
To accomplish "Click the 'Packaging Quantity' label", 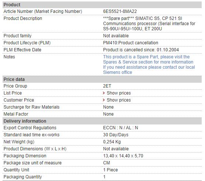I will tap(22, 177).
